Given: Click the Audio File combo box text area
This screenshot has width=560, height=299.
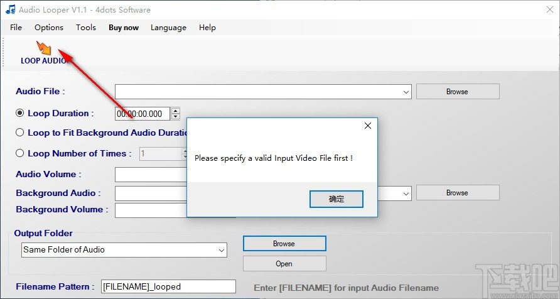Looking at the screenshot, I should pyautogui.click(x=258, y=92).
